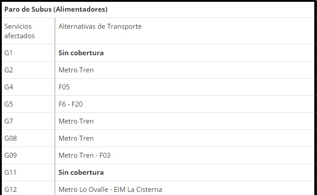Click the 'F6 - F20' alternative cell
317x195 pixels.
(x=71, y=104)
